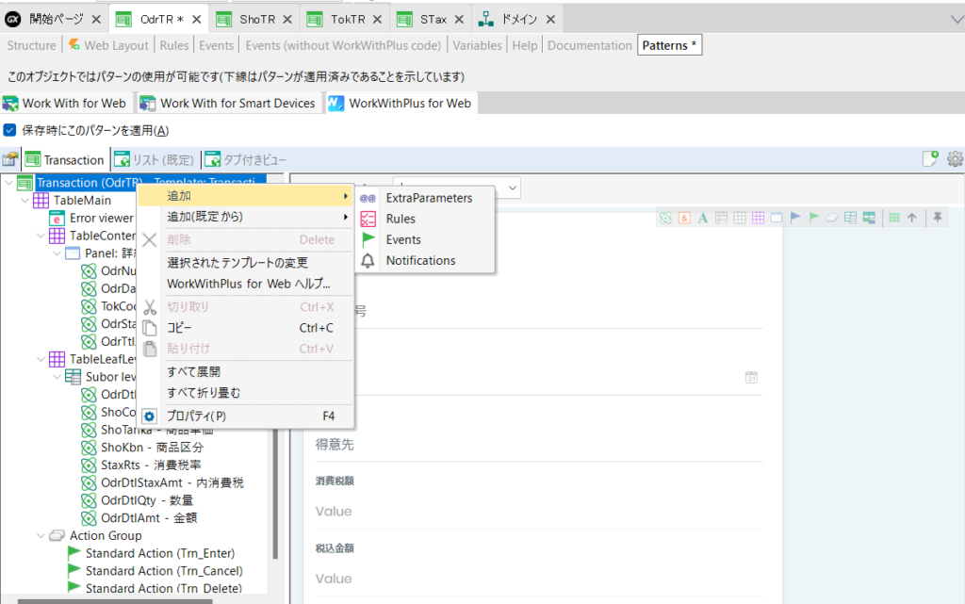Click the add new object icon with green plus
The height and width of the screenshot is (604, 965).
coord(931,159)
